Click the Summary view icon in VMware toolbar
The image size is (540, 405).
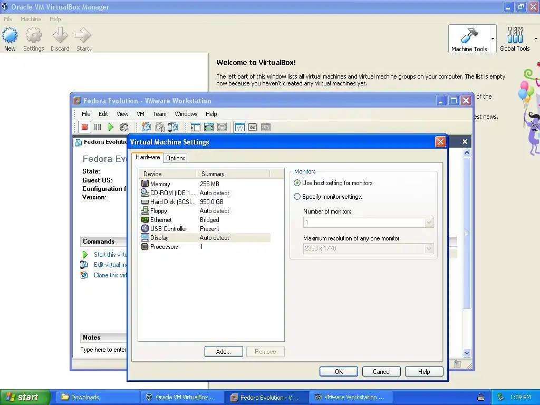coord(240,127)
